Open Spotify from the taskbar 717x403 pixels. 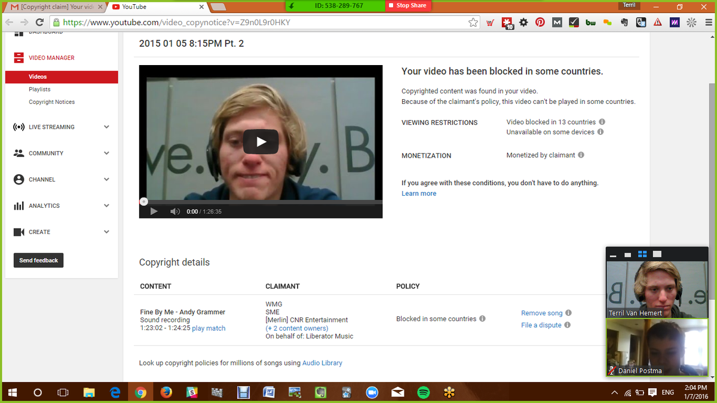[424, 392]
